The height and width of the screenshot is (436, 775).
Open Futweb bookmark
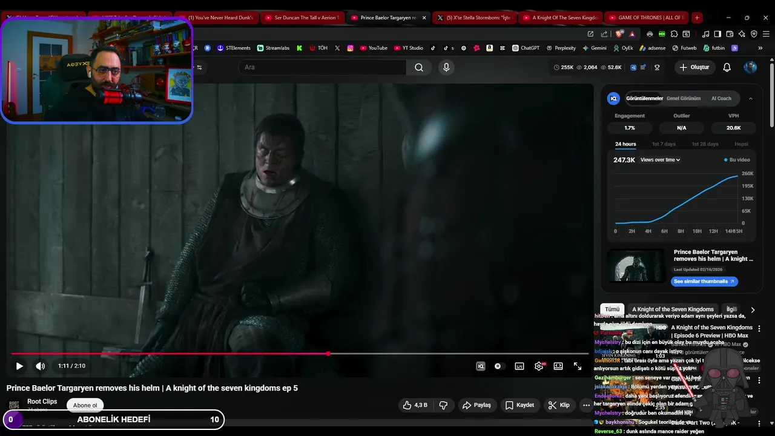coord(684,48)
